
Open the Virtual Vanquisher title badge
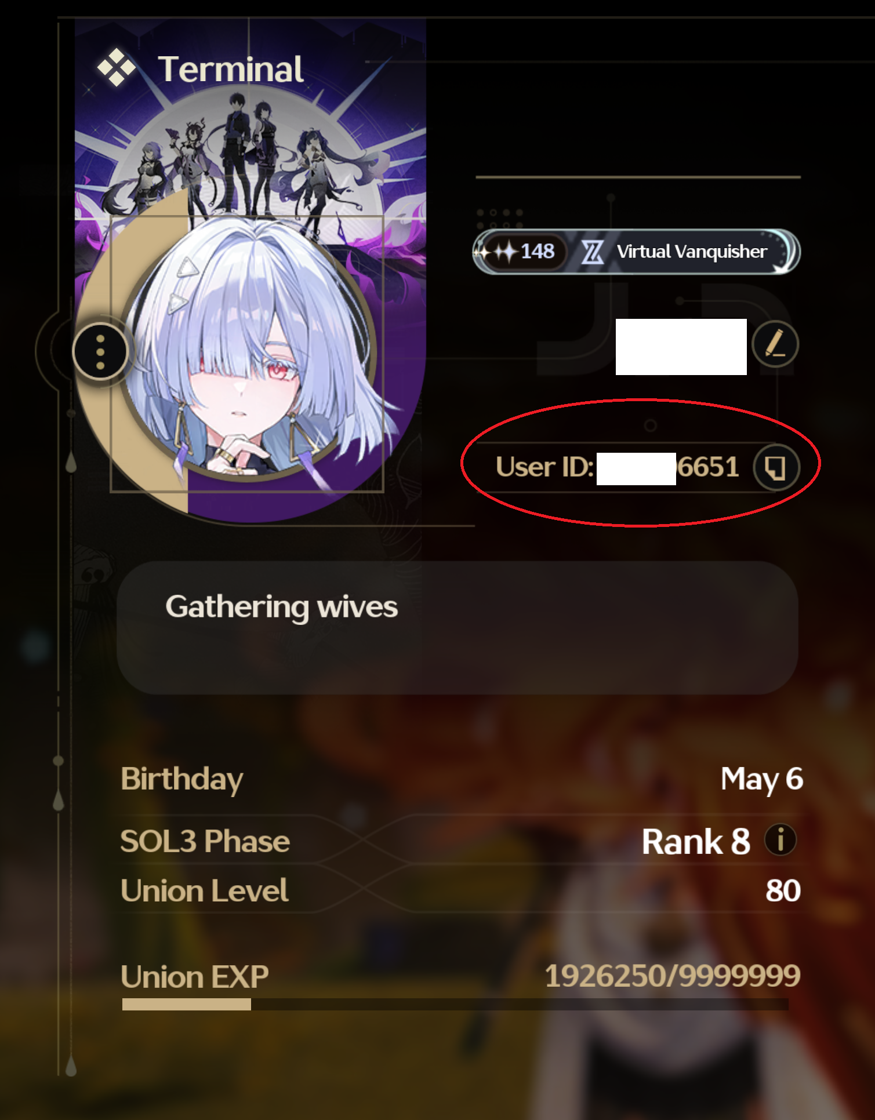click(636, 252)
